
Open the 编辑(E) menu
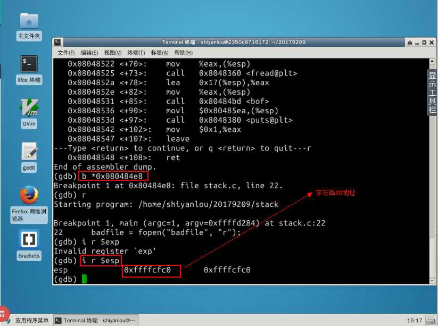tap(89, 53)
